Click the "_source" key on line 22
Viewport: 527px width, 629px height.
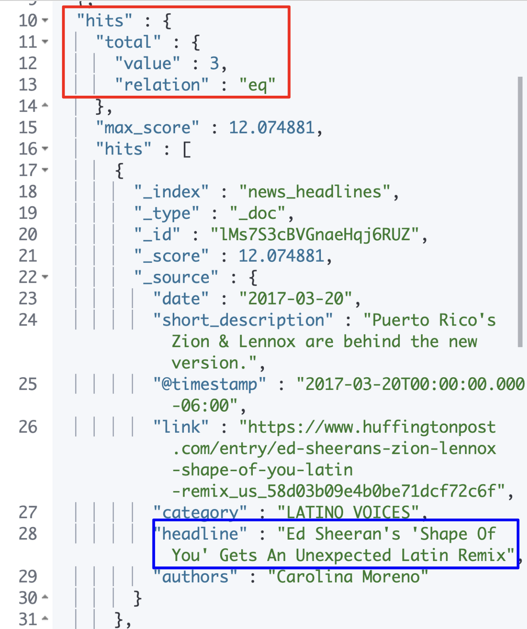click(176, 277)
